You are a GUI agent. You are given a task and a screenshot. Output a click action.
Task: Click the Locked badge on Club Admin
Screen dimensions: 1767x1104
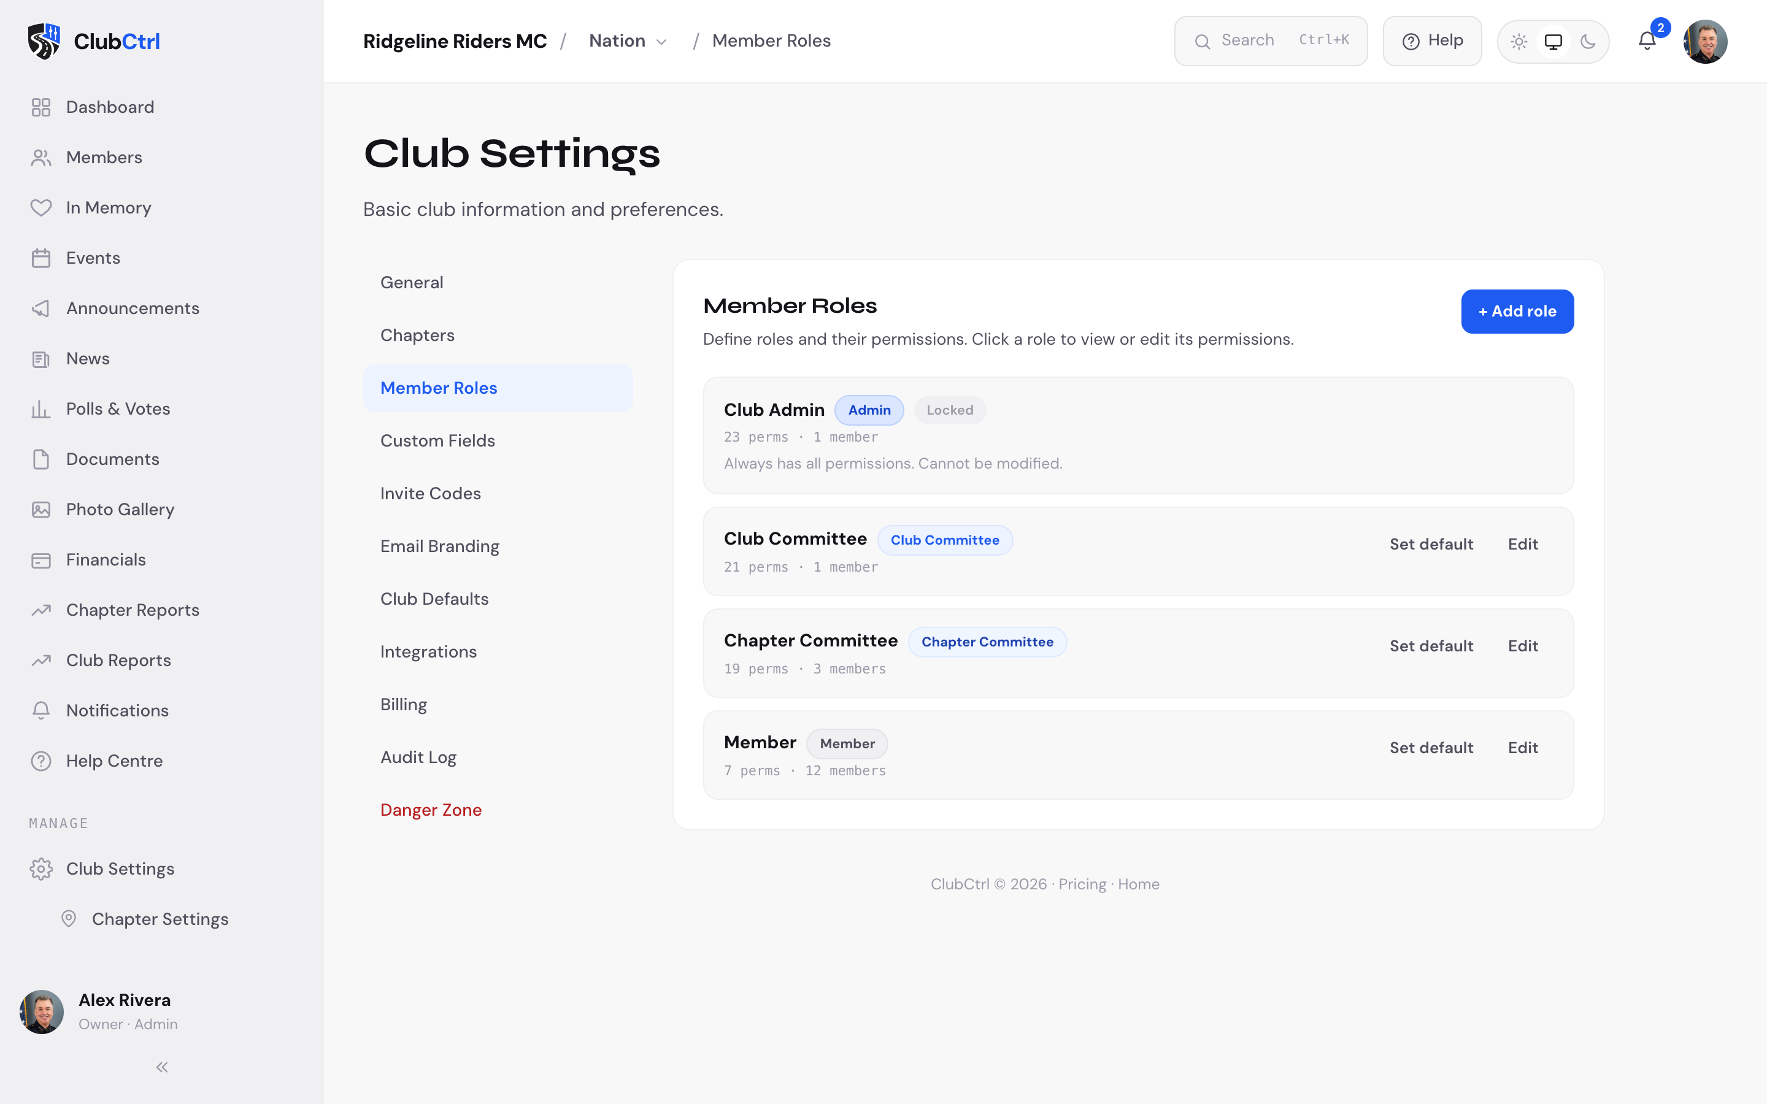[x=950, y=410]
